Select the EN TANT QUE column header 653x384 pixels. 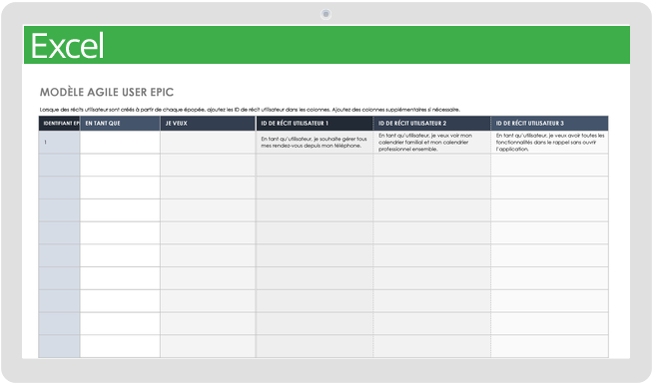click(x=120, y=124)
